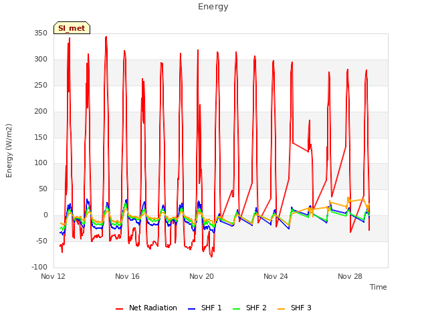428x321 pixels.
Task: Click the Nov 12 x-axis tick label
Action: coord(53,276)
